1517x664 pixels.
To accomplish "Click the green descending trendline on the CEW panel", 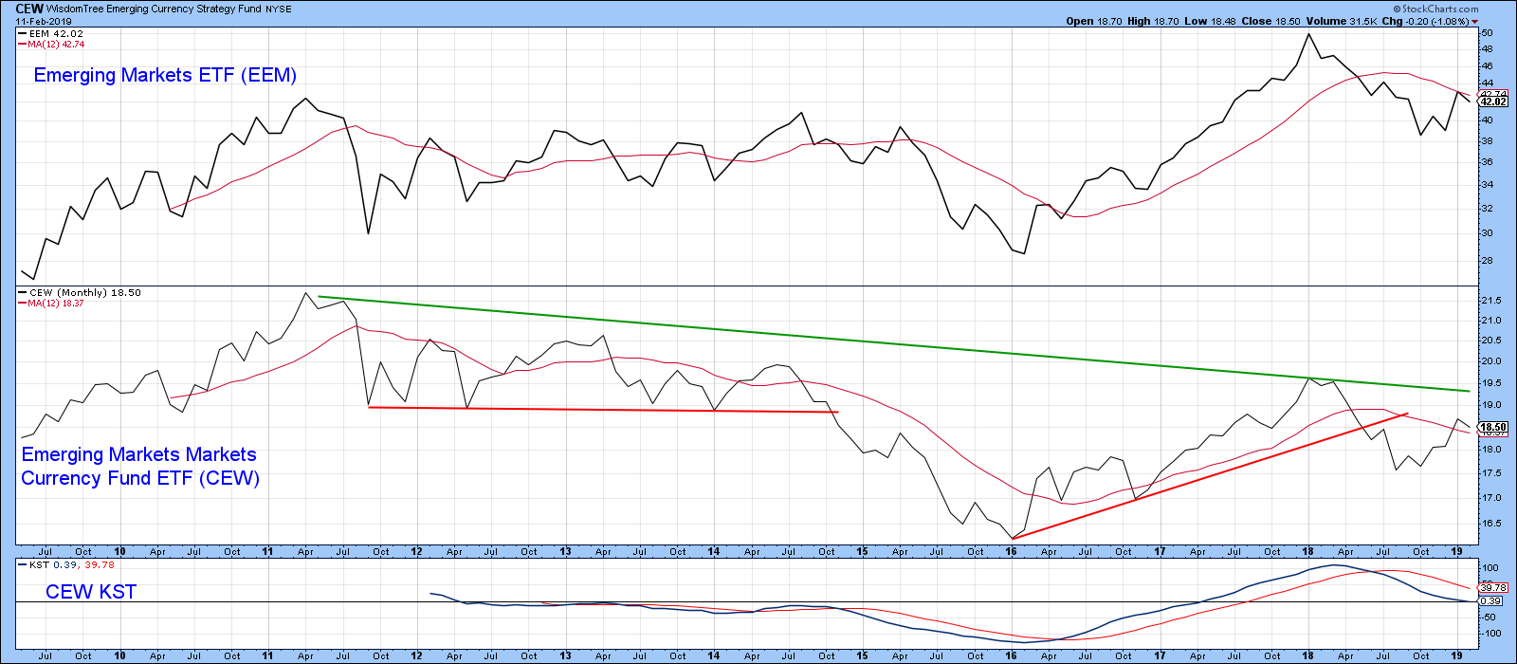I will point(893,344).
